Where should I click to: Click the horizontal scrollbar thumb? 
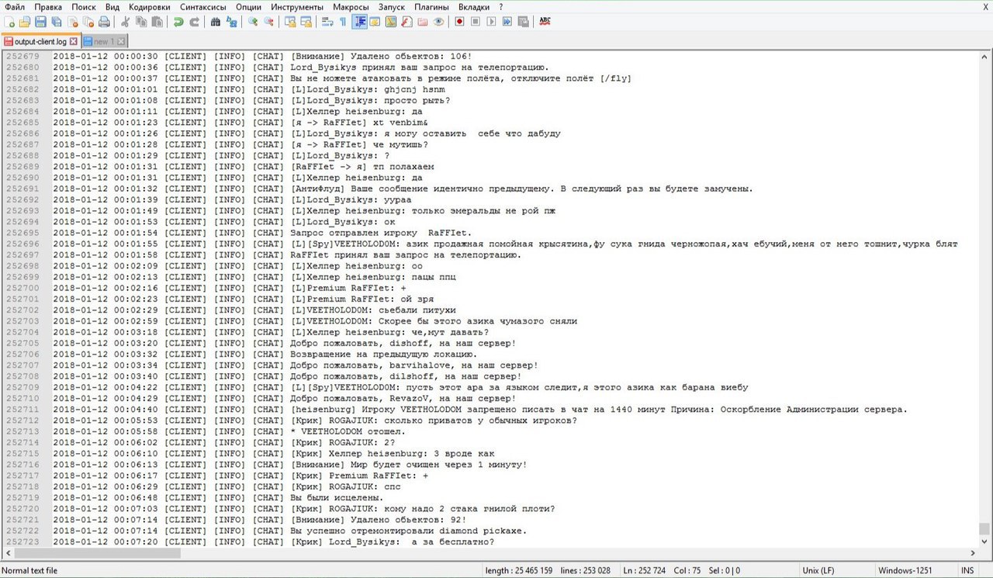point(96,553)
